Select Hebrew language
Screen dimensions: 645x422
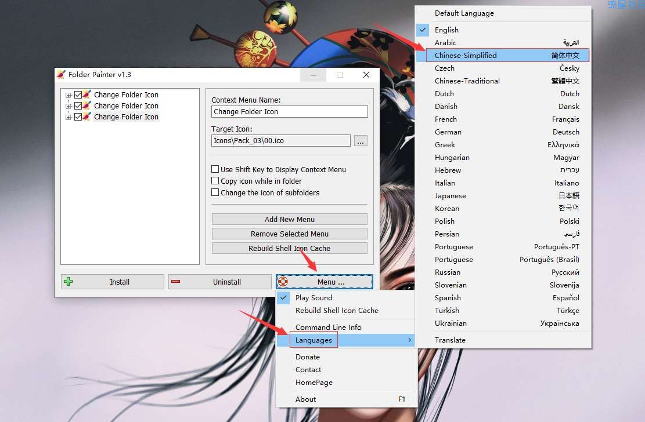(x=503, y=170)
